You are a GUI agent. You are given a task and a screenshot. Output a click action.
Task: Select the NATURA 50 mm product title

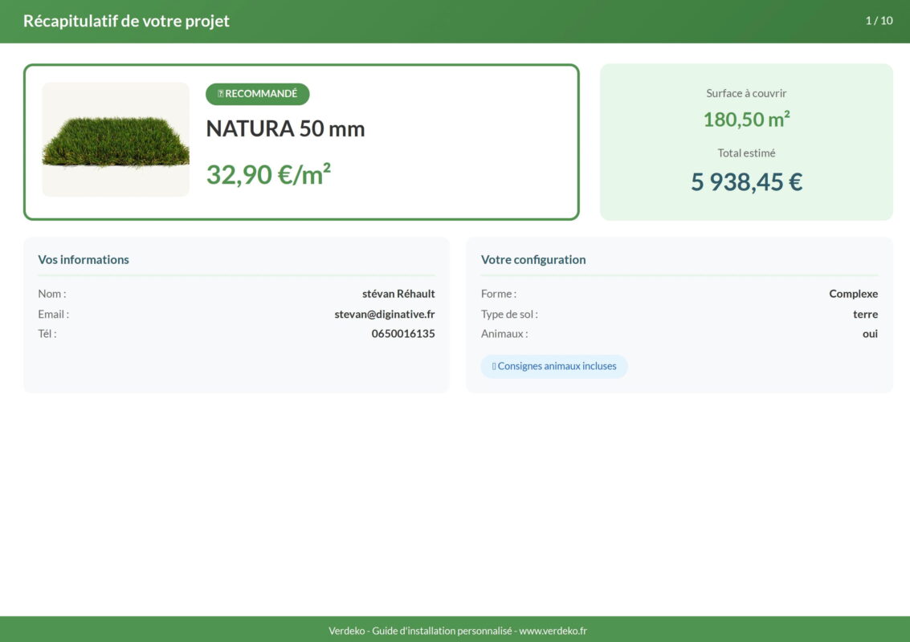tap(285, 128)
